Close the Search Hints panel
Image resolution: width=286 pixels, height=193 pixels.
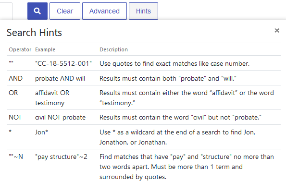pos(277,30)
